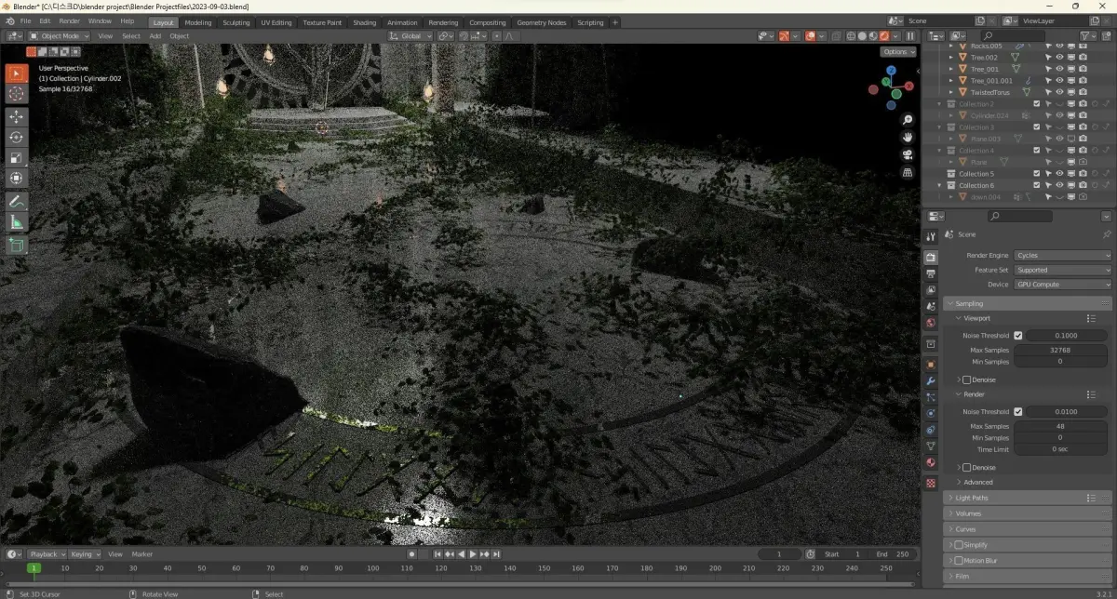Enable the Motion Blur checkbox
1117x599 pixels.
pos(959,560)
